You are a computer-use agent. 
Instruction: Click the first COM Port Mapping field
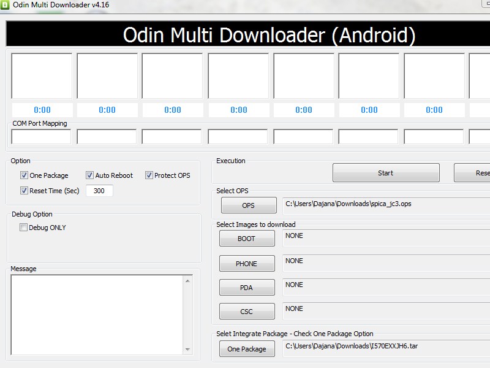(x=41, y=137)
